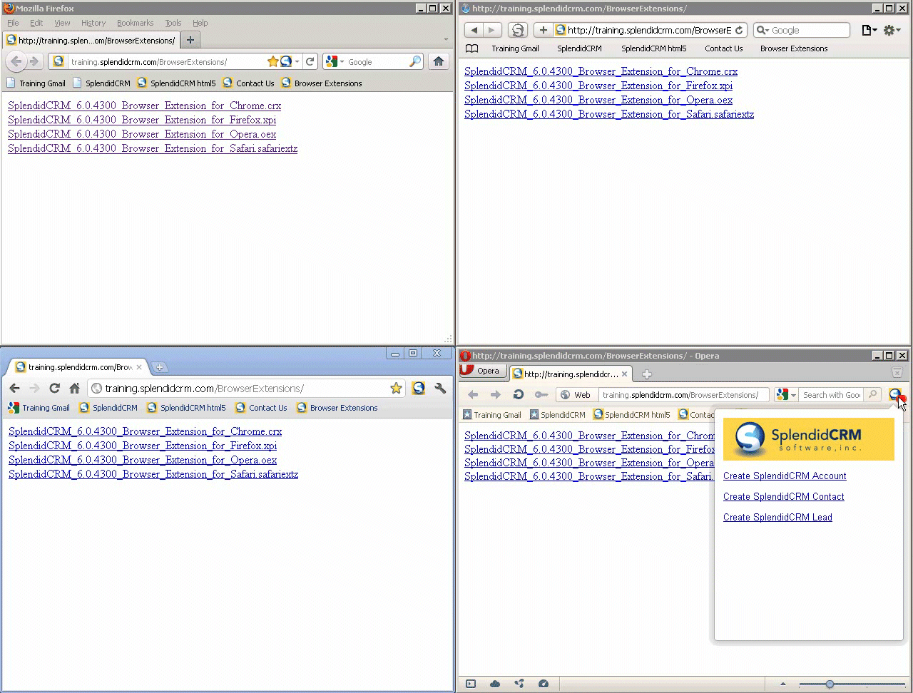The image size is (913, 693).
Task: Click SplendidCRM extension icon in Chrome toolbar
Action: (x=419, y=389)
